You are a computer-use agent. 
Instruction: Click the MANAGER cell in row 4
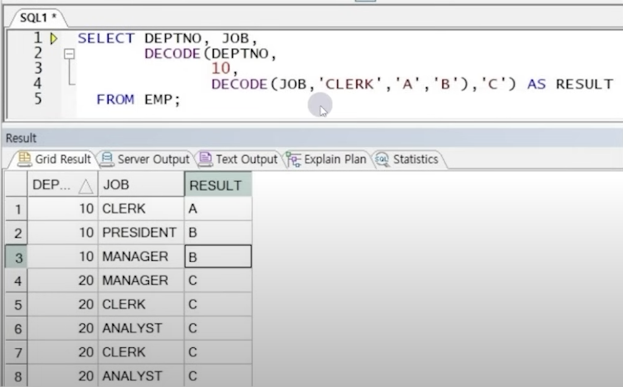141,280
